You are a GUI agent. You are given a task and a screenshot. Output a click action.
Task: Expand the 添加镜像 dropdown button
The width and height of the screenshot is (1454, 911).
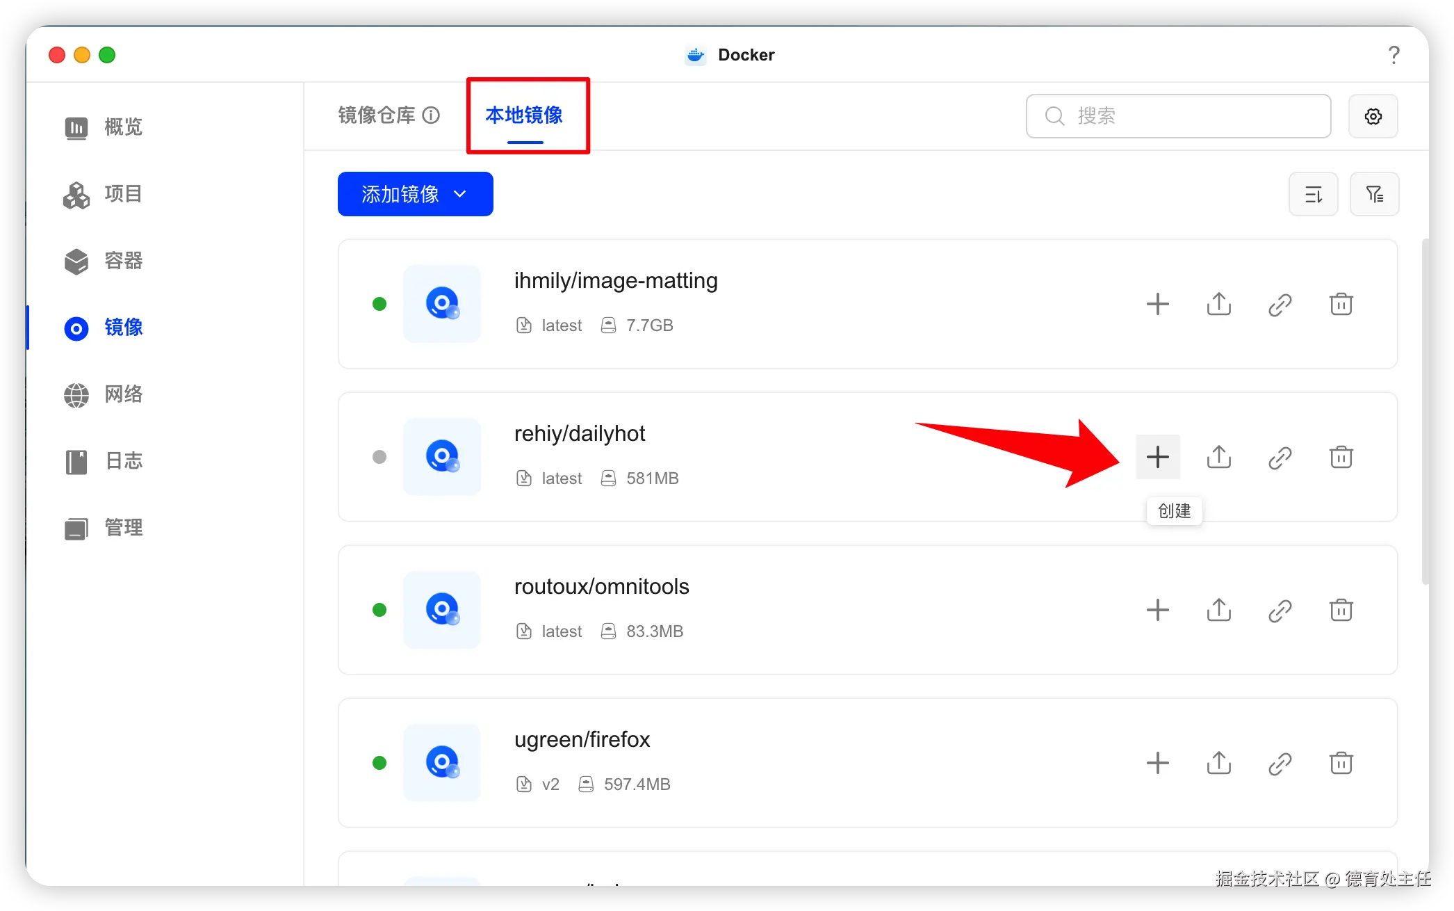pos(416,194)
